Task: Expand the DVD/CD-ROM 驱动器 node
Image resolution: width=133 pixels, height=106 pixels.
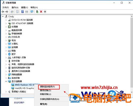Action: [6, 20]
